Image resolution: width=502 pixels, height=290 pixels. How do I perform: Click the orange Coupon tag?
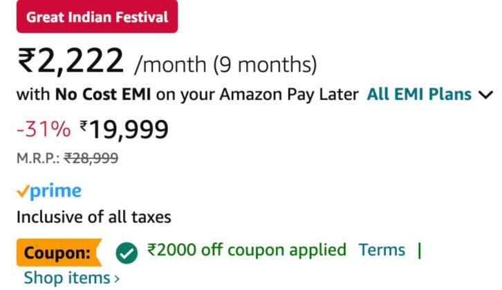59,253
